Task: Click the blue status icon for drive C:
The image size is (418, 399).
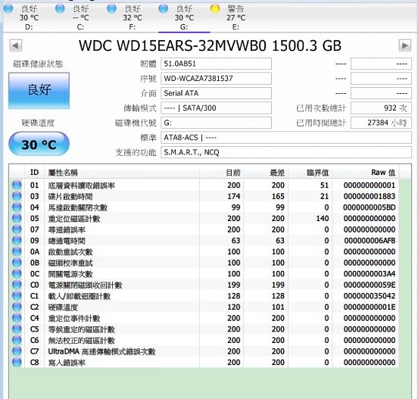Action: (x=60, y=8)
